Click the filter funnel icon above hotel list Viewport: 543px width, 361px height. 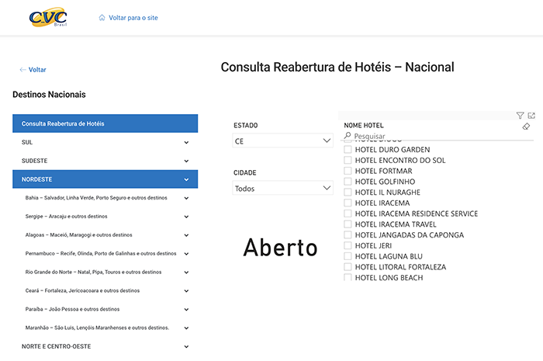point(520,116)
